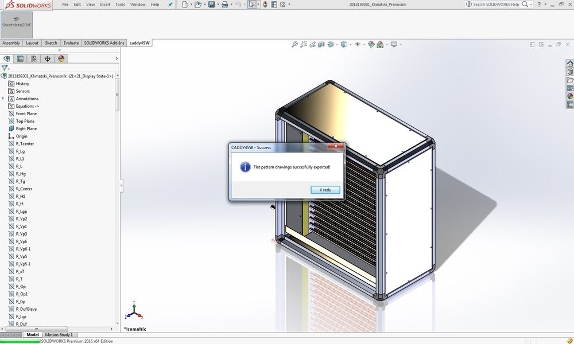Switch to the Evaluate tab

click(x=71, y=43)
